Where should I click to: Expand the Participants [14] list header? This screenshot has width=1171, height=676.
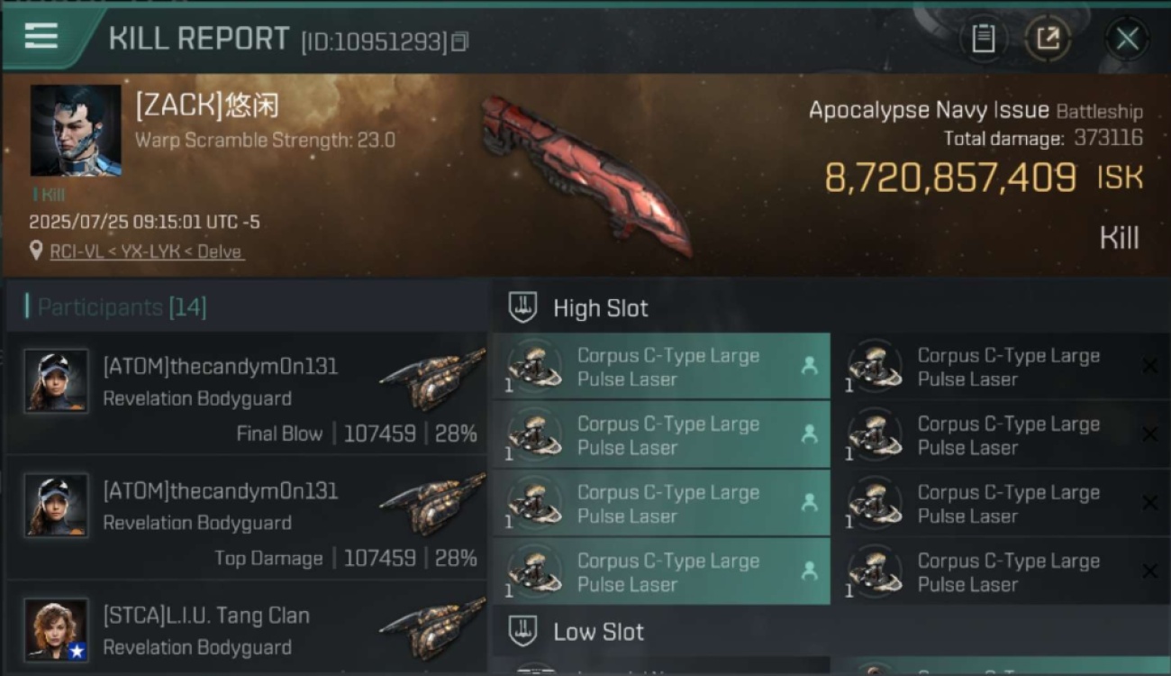click(247, 307)
